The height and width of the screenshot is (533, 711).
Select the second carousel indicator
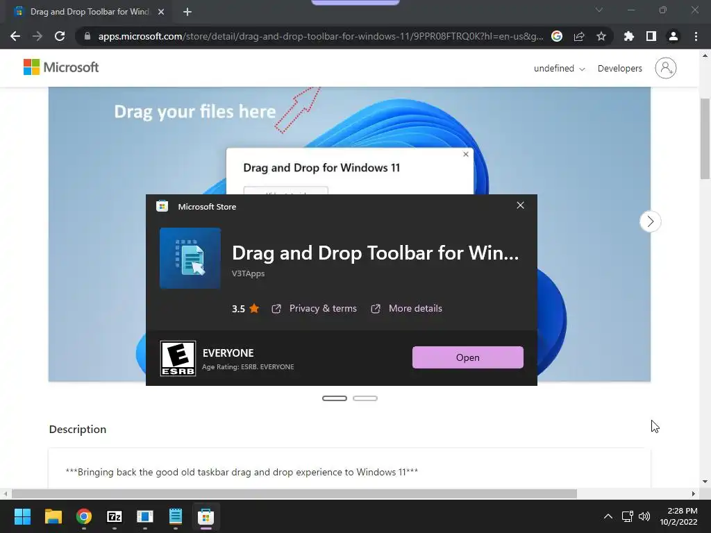click(x=365, y=398)
